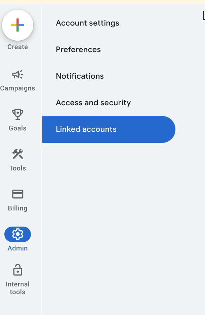Click the Goals sidebar label

coord(17,128)
